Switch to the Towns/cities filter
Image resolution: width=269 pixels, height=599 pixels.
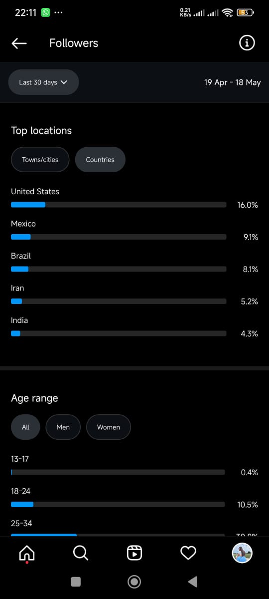[40, 160]
